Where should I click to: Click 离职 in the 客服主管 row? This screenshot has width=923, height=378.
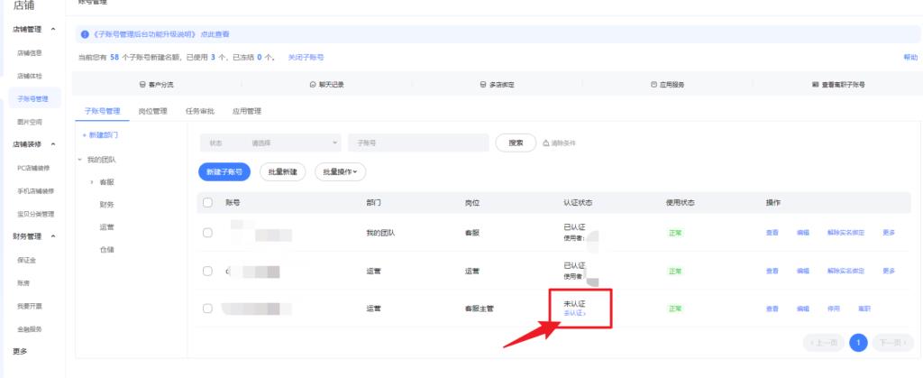pos(864,309)
